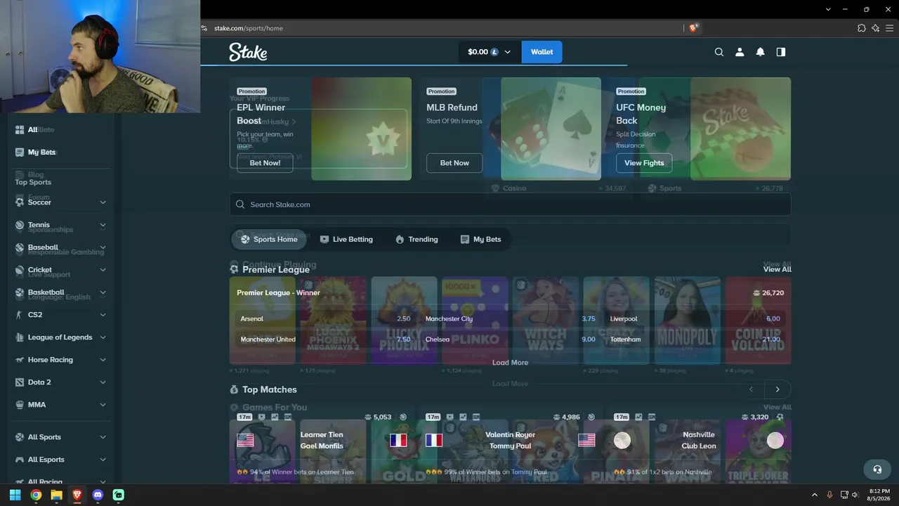This screenshot has width=899, height=506.
Task: Switch to the Live Betting tab
Action: (346, 240)
